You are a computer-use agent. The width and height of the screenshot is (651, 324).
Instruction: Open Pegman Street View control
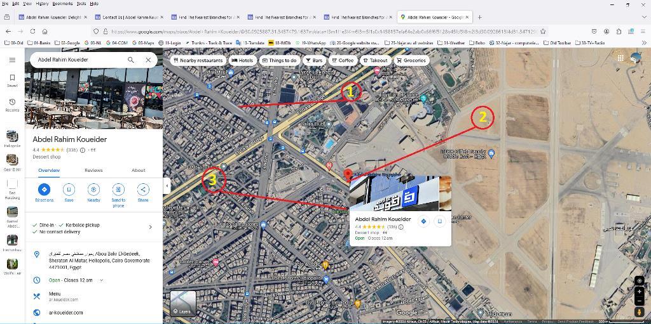pyautogui.click(x=640, y=312)
